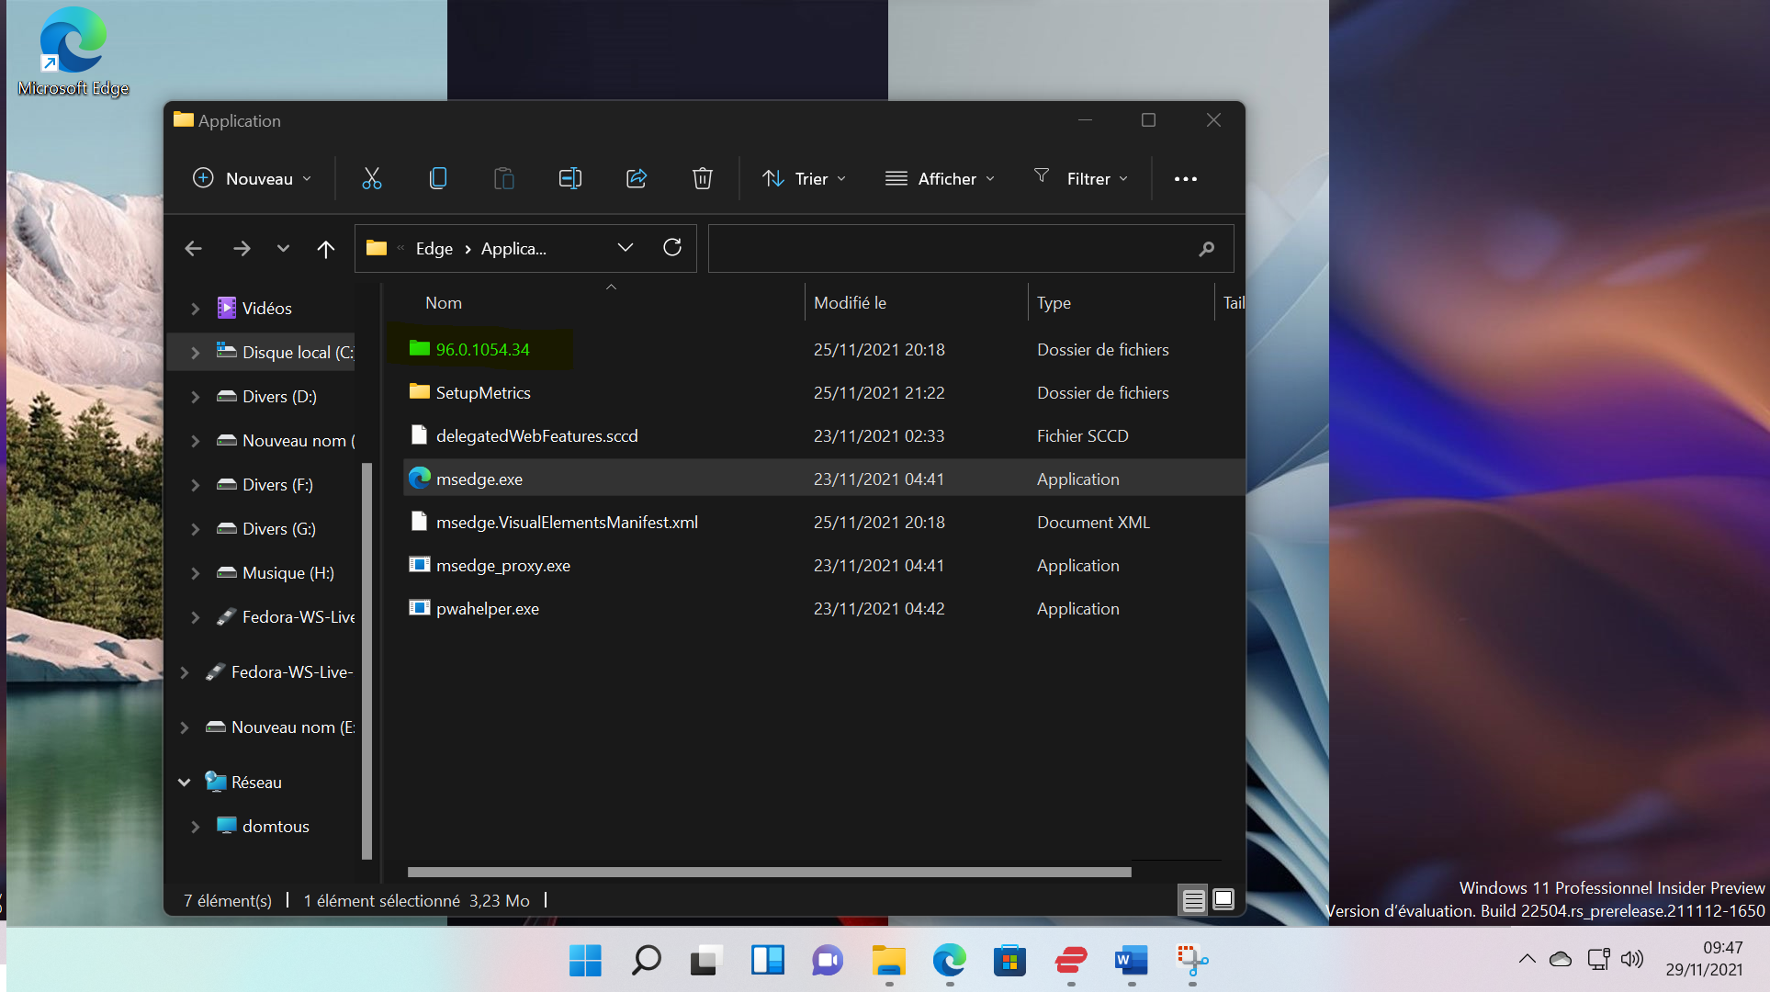
Task: Click the Share icon in toolbar
Action: (x=637, y=178)
